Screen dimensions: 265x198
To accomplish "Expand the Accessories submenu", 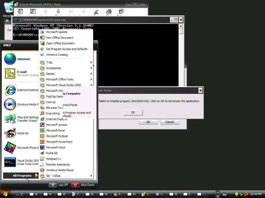I will 66,68.
